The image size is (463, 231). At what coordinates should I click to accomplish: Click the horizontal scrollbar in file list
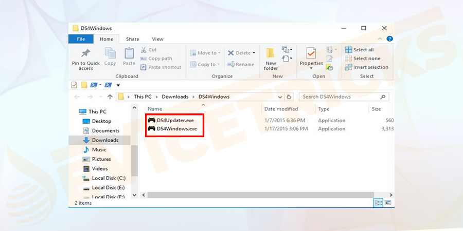coord(261,195)
